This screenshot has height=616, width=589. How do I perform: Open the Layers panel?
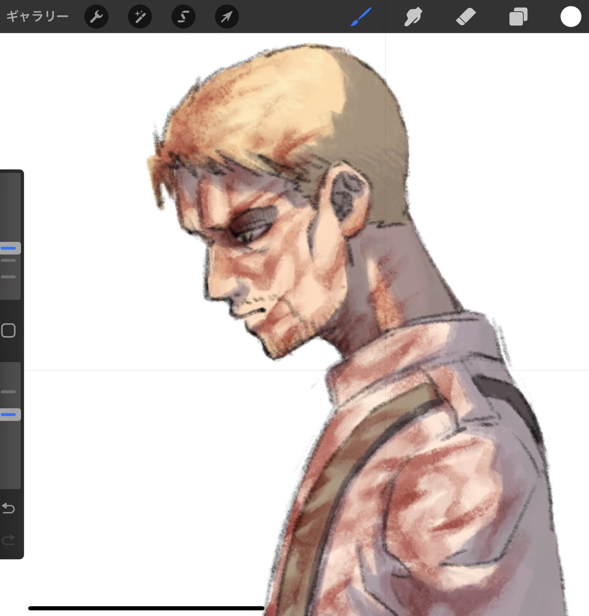pyautogui.click(x=518, y=17)
